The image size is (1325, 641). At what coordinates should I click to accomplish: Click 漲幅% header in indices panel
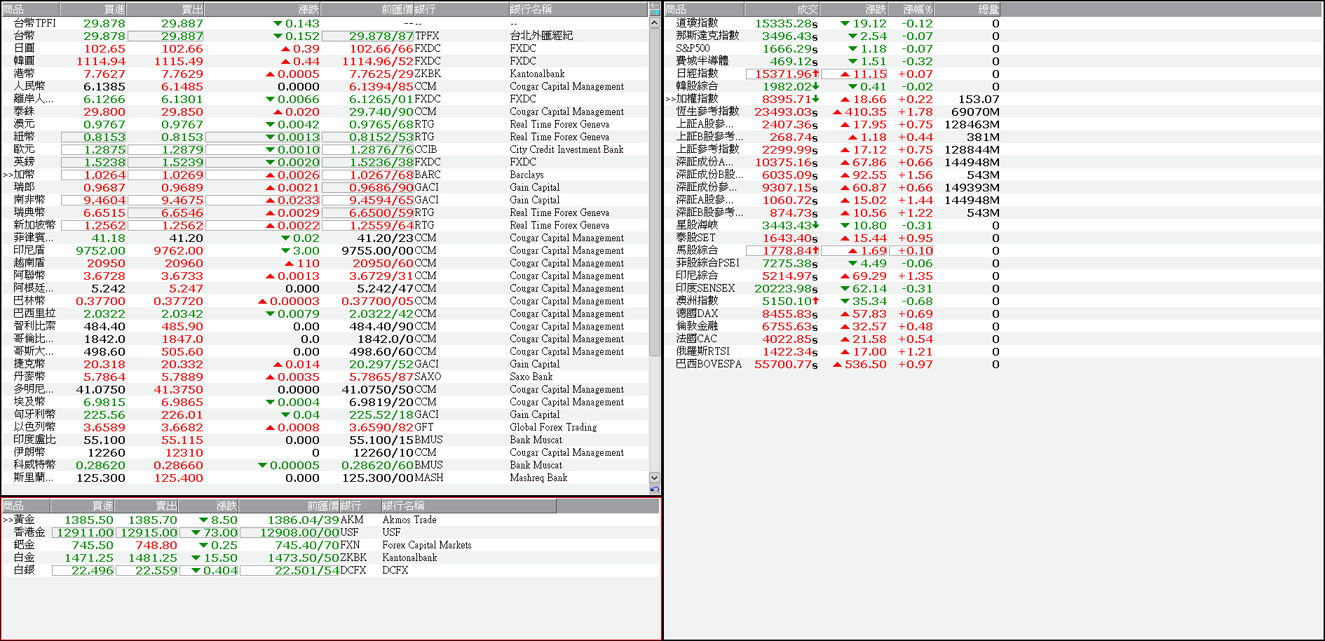coord(911,9)
